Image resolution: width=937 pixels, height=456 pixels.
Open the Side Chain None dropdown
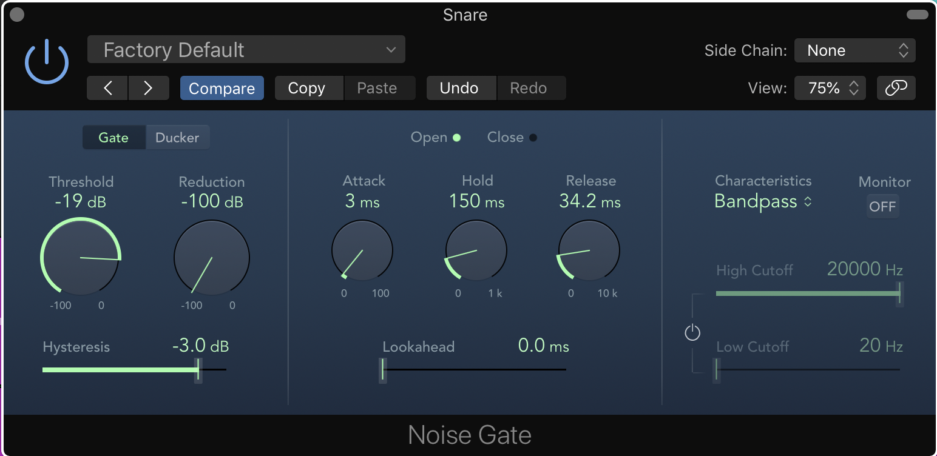(x=855, y=50)
